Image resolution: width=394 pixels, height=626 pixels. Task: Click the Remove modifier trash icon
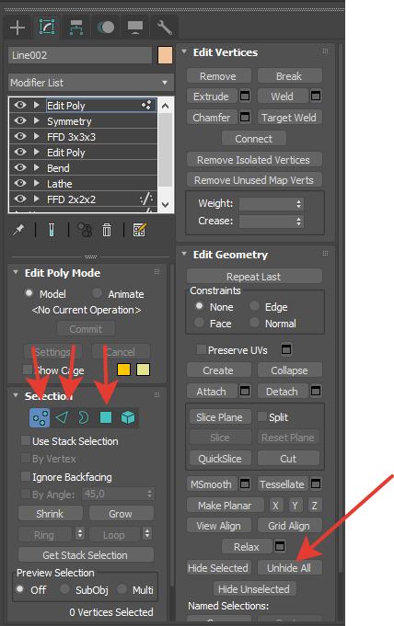107,230
